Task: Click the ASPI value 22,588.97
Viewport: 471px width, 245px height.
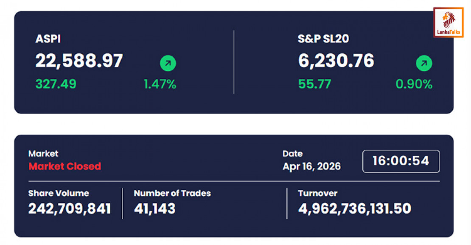Action: point(79,61)
